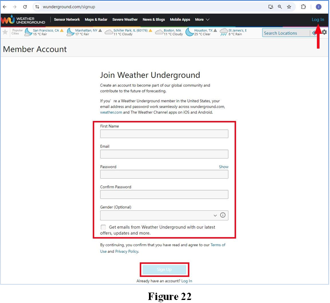Image resolution: width=330 pixels, height=303 pixels.
Task: Open the browser profile avatar
Action: [x=319, y=7]
